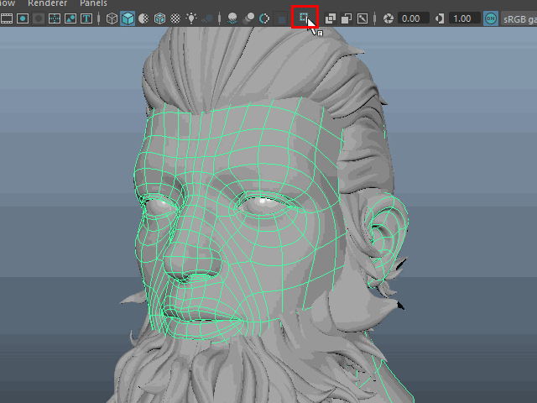Switch to wireframe display mode

pos(112,18)
